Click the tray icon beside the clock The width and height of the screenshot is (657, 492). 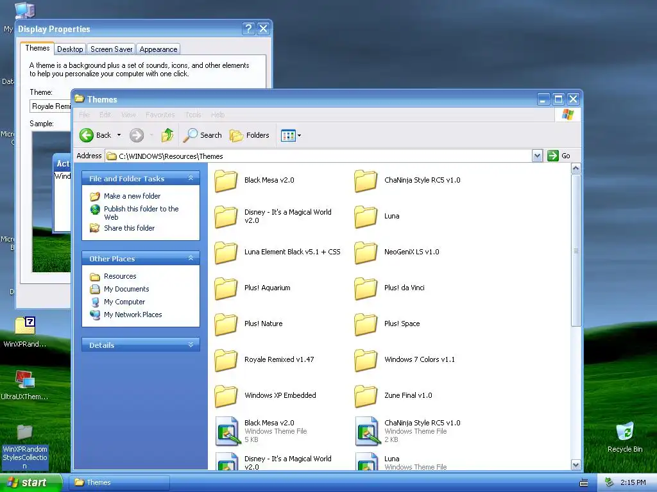coord(610,482)
